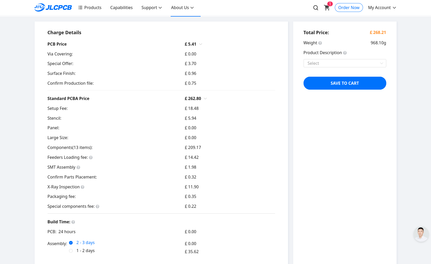This screenshot has width=431, height=264.
Task: Select 1 - 2 days assembly option
Action: (71, 251)
